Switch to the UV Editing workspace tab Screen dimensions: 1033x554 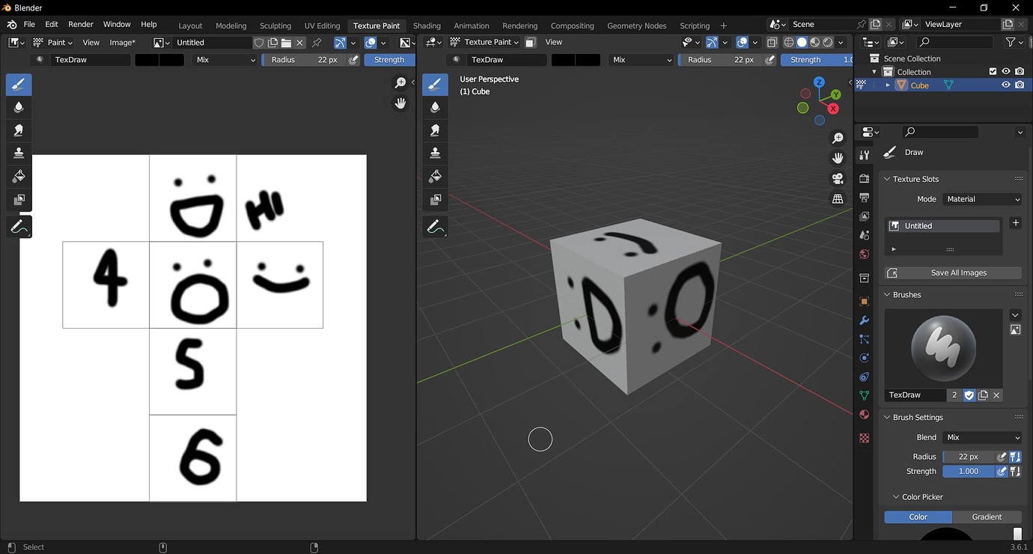pyautogui.click(x=322, y=25)
